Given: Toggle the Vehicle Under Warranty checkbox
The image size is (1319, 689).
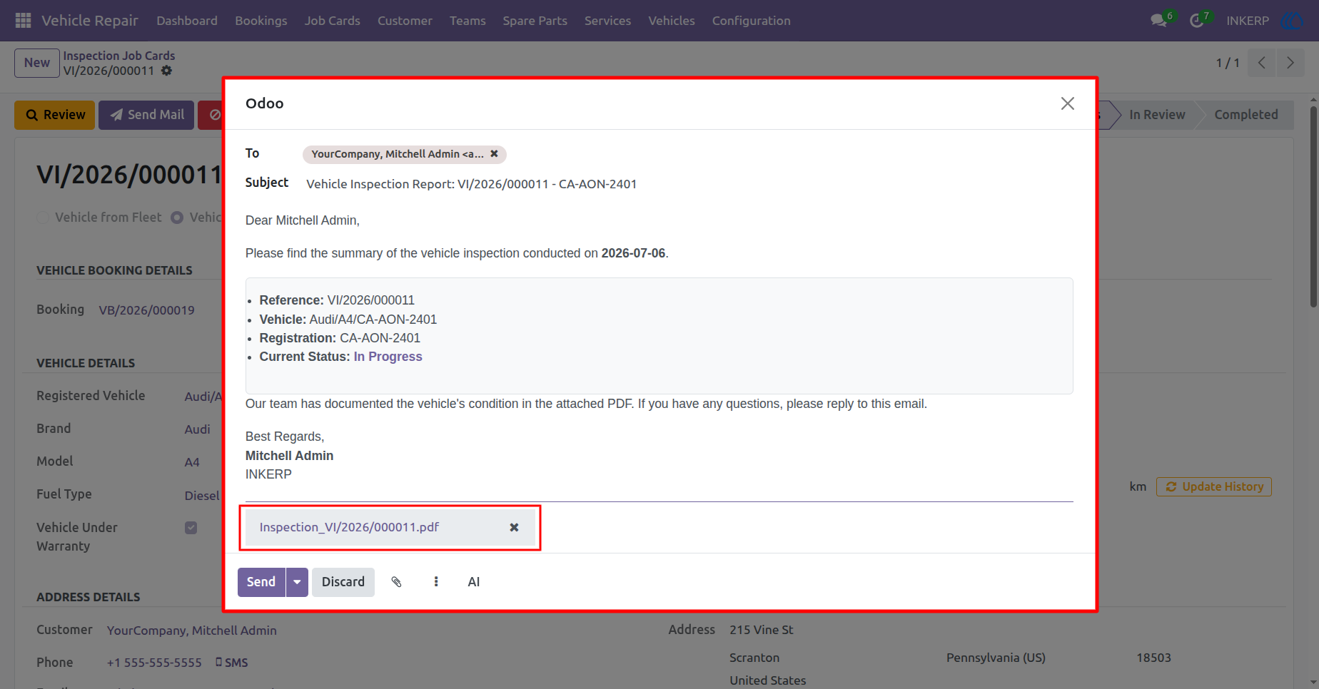Looking at the screenshot, I should (x=191, y=528).
